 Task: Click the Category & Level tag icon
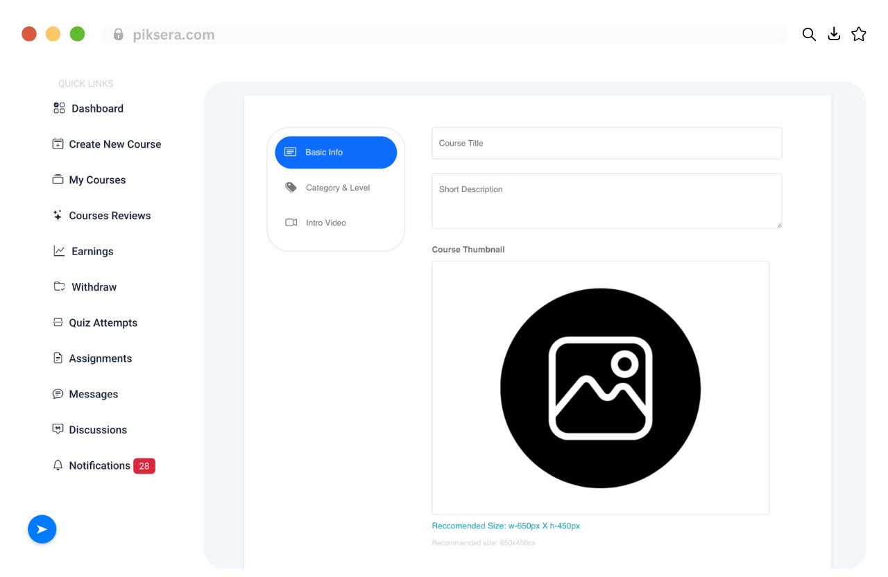click(x=291, y=187)
